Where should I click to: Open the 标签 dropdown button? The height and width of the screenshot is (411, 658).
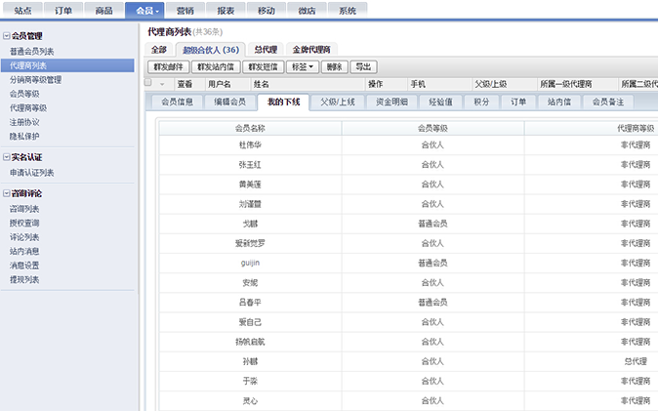(306, 67)
